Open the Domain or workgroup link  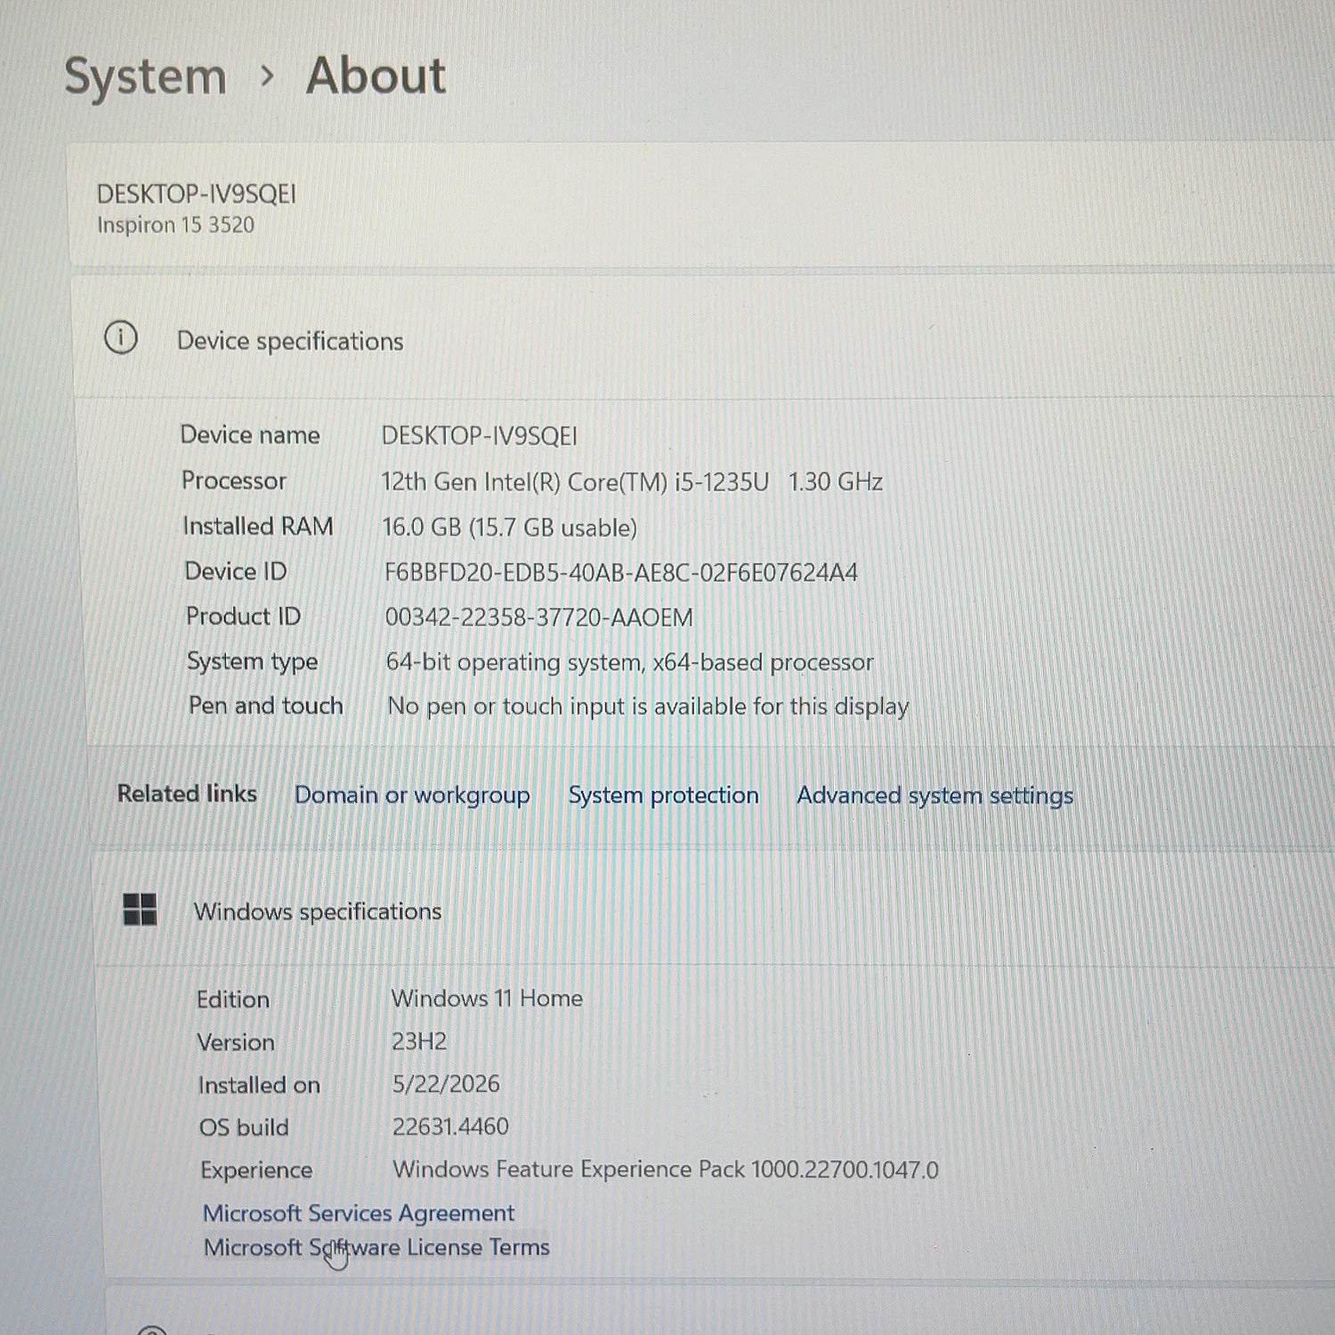pyautogui.click(x=412, y=795)
